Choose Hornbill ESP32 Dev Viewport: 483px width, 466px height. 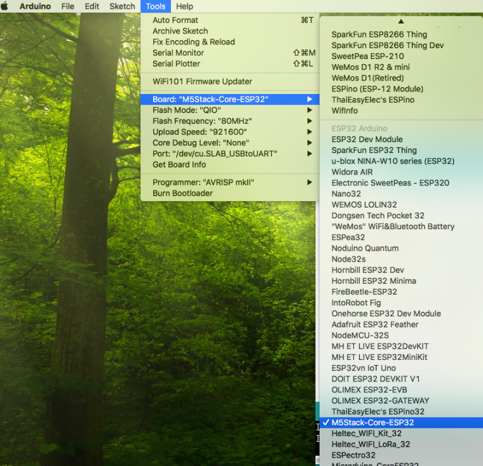tap(402, 270)
